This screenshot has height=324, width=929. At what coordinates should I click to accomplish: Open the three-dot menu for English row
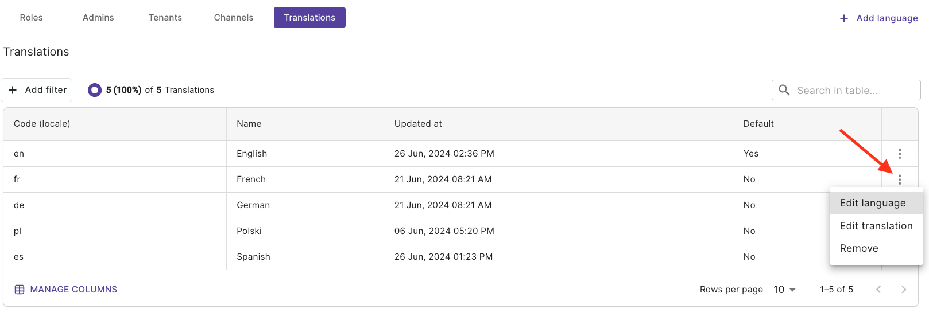tap(900, 154)
